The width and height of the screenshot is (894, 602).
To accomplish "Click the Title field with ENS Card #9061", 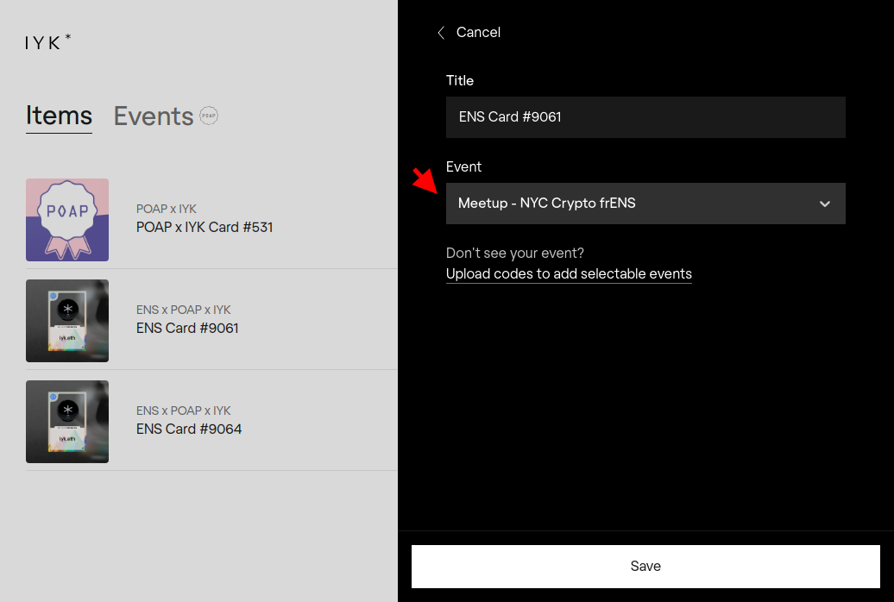I will click(645, 117).
